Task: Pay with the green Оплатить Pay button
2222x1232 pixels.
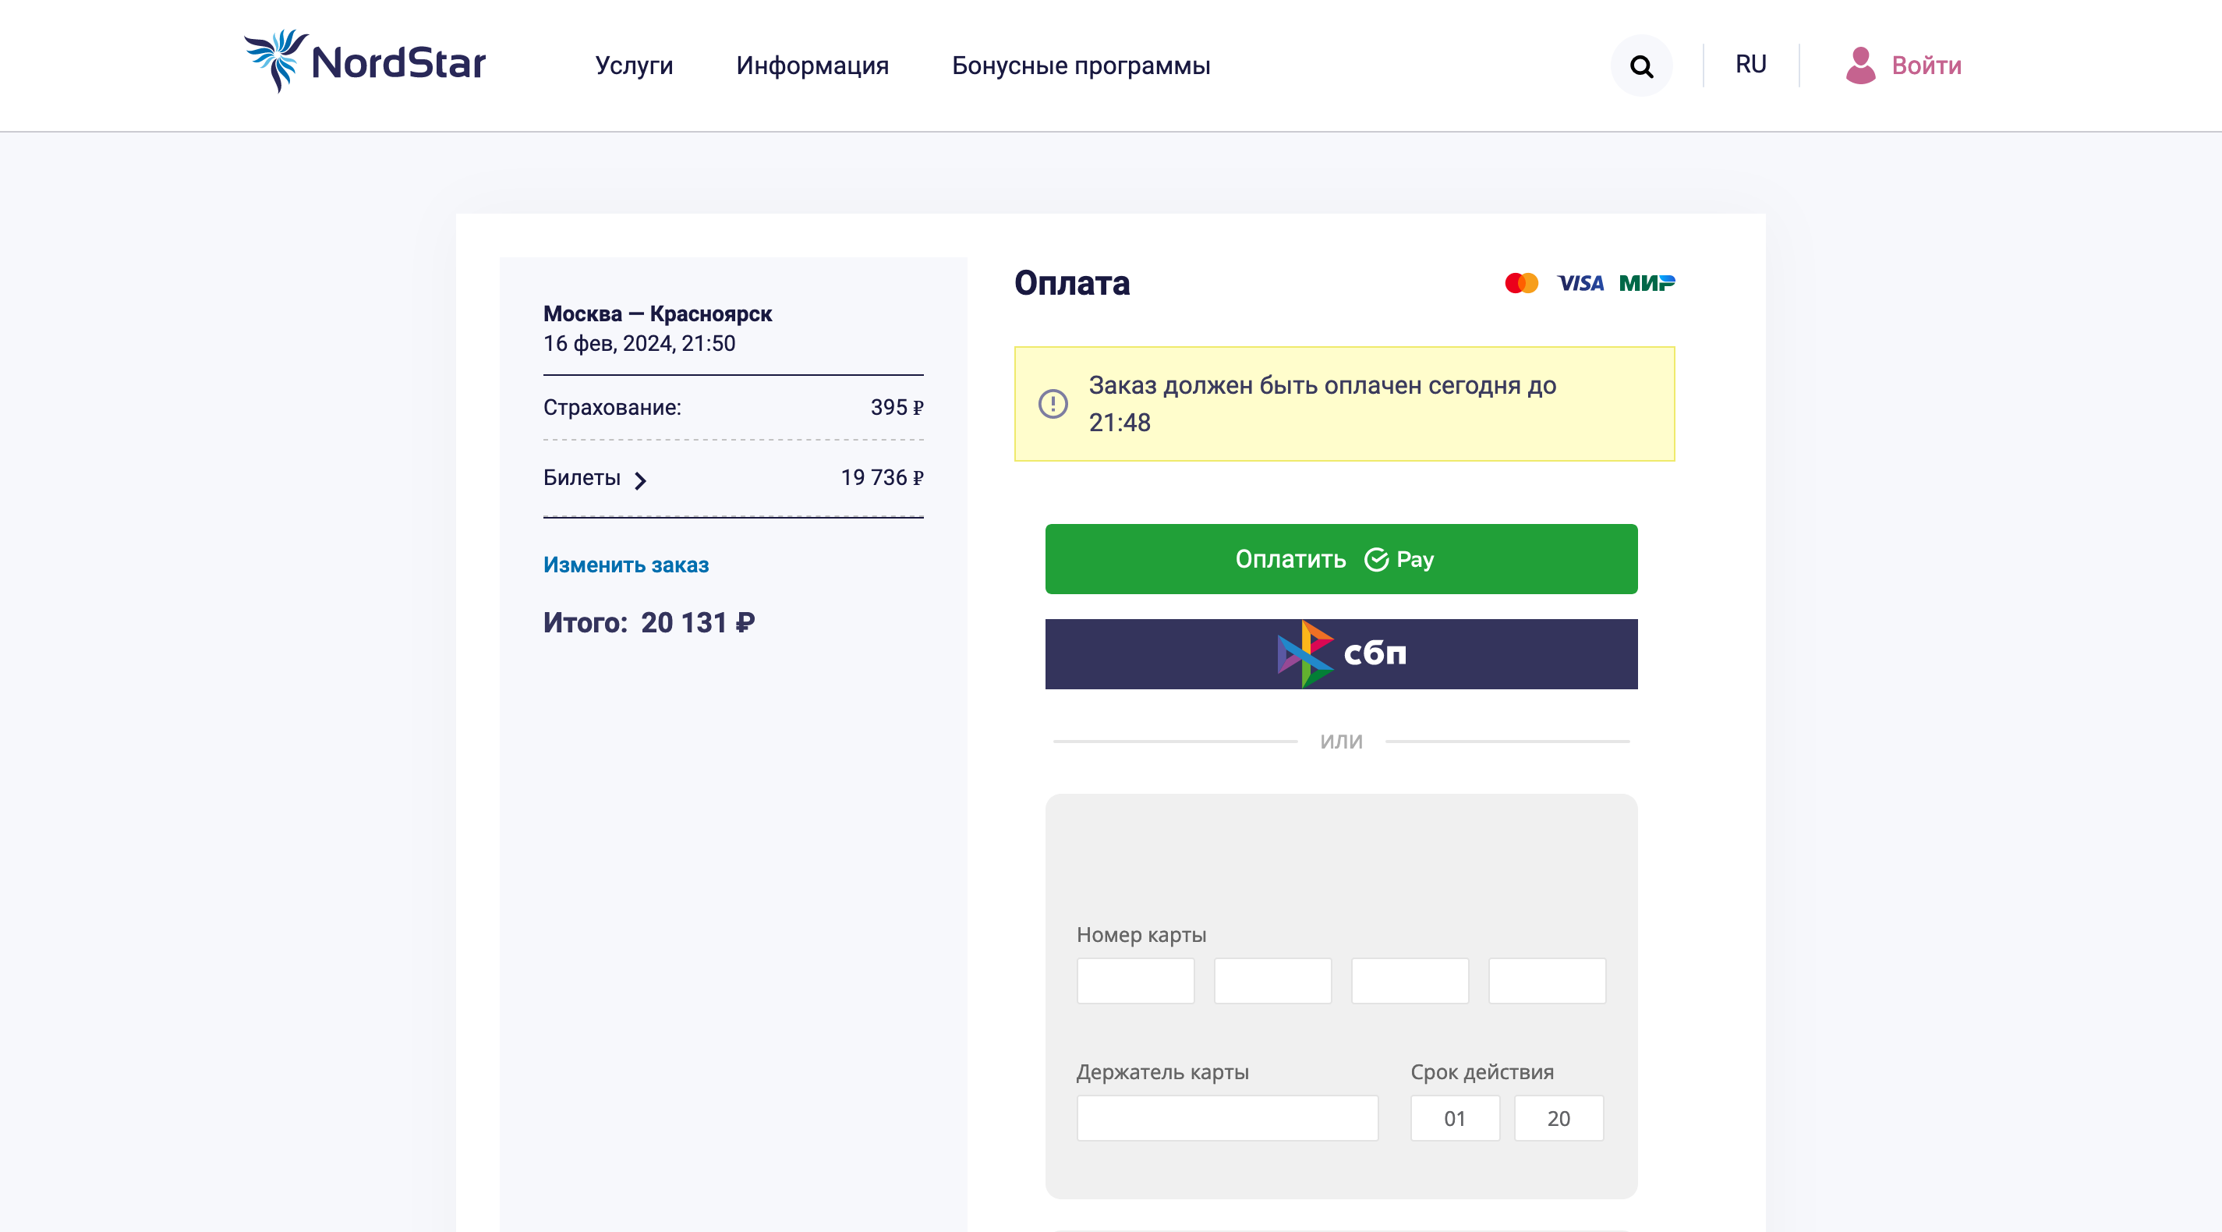Action: click(x=1341, y=559)
